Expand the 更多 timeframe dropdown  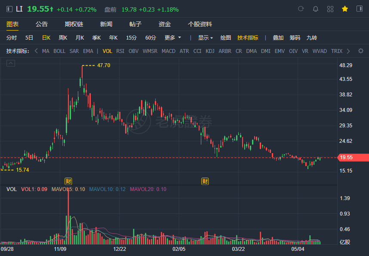coord(173,38)
